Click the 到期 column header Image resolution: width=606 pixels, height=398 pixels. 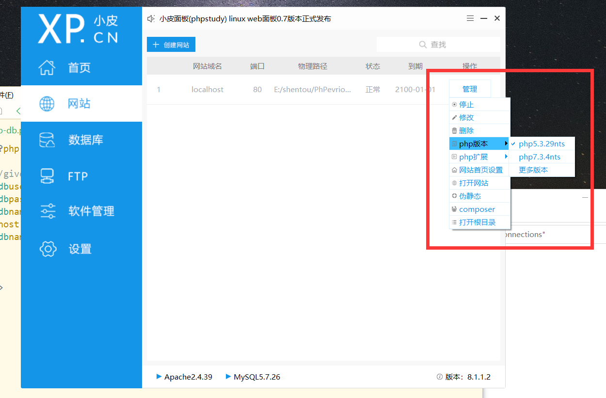415,66
